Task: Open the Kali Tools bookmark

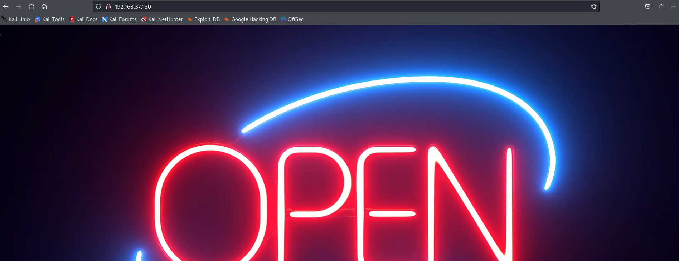Action: pyautogui.click(x=50, y=19)
